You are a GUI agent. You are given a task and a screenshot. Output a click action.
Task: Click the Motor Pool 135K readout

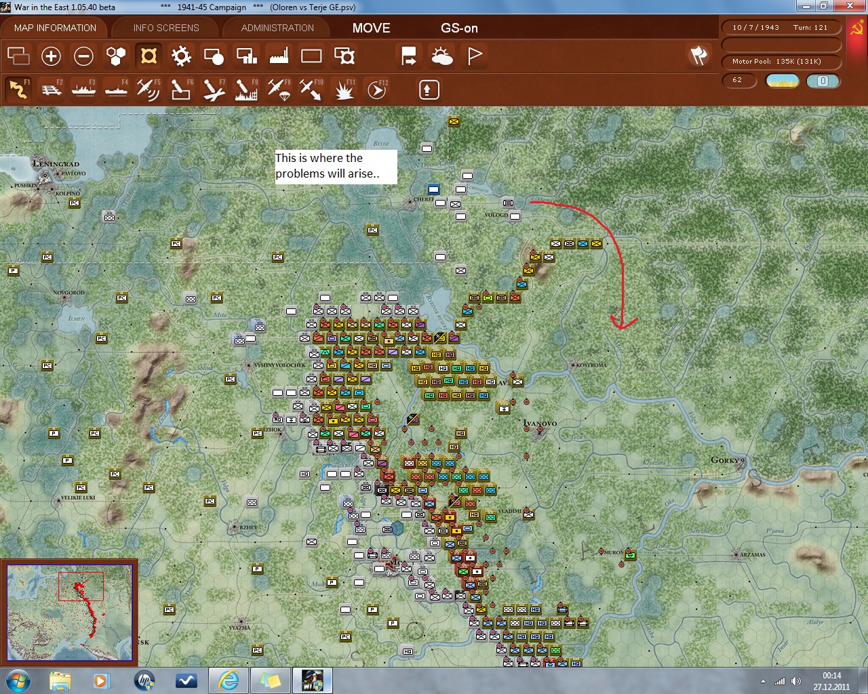780,62
